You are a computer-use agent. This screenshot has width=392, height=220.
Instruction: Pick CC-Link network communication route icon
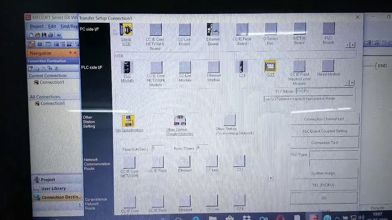point(212,161)
